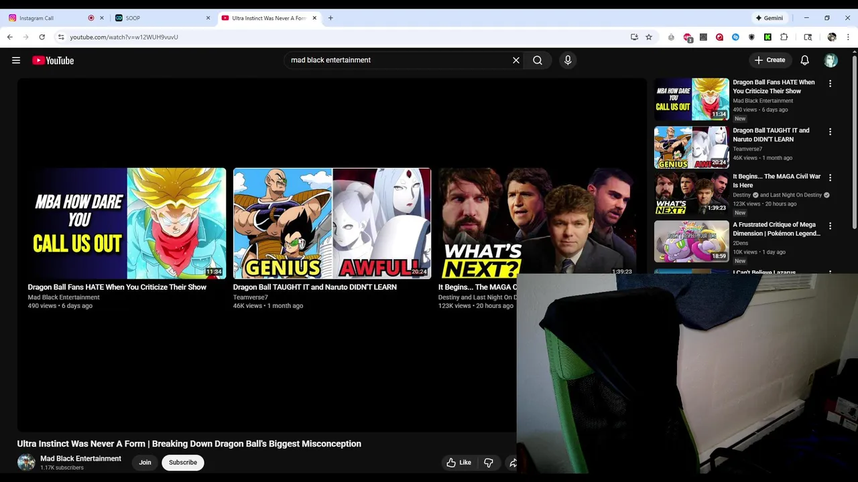Open sidebar thumbnail 'Dragon Ball Fans HATE'
The height and width of the screenshot is (482, 858).
click(691, 99)
